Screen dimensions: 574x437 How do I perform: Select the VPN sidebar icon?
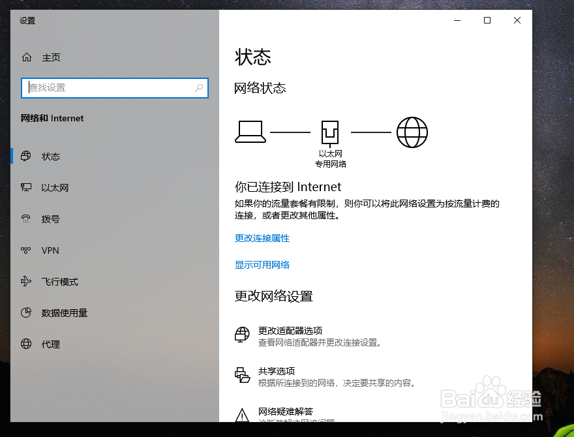26,250
